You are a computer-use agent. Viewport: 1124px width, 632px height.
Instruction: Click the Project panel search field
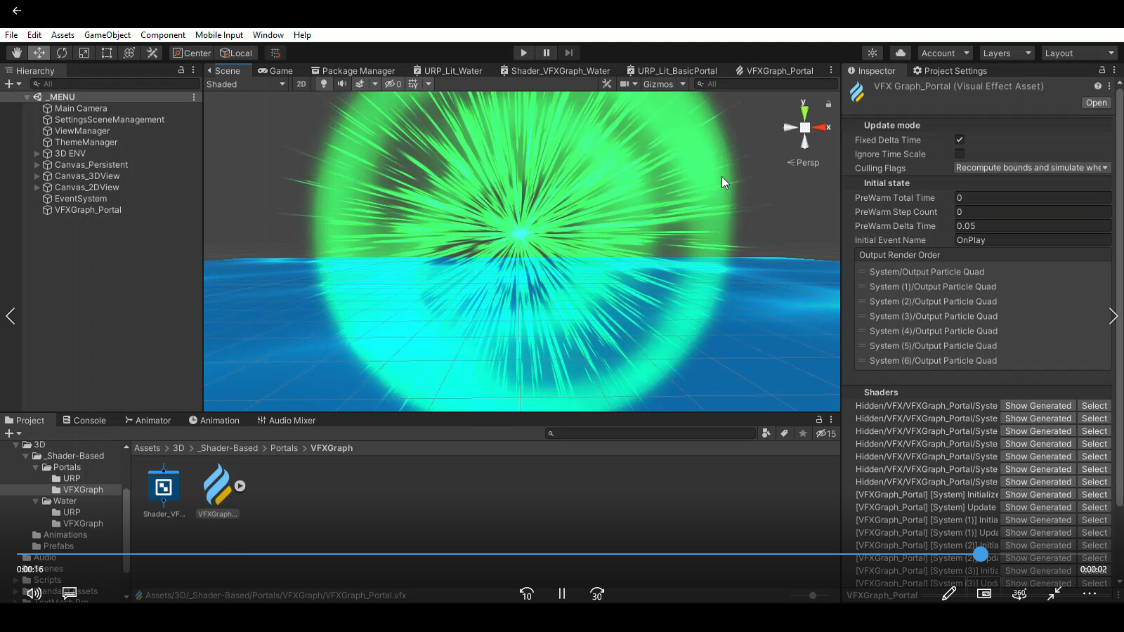tap(651, 433)
